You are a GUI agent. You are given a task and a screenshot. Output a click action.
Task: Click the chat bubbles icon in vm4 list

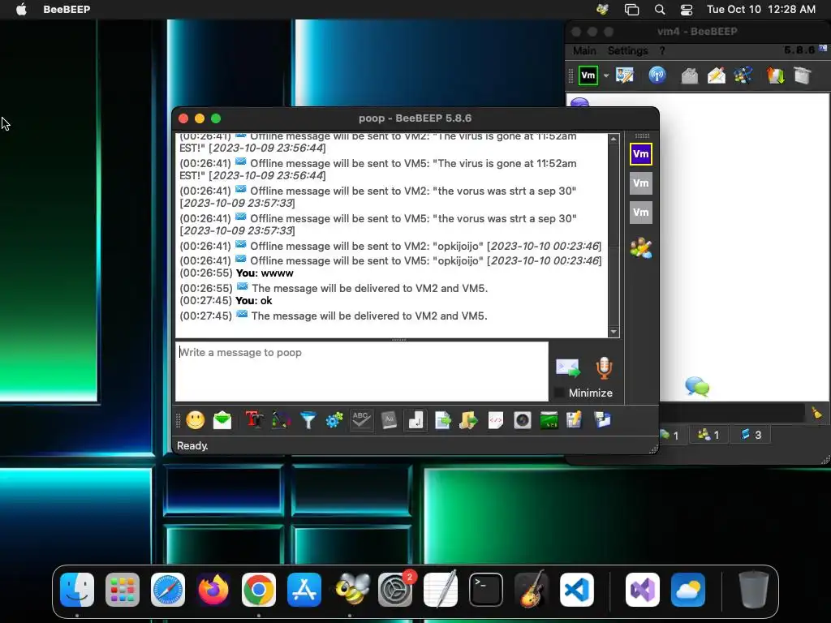tap(697, 387)
